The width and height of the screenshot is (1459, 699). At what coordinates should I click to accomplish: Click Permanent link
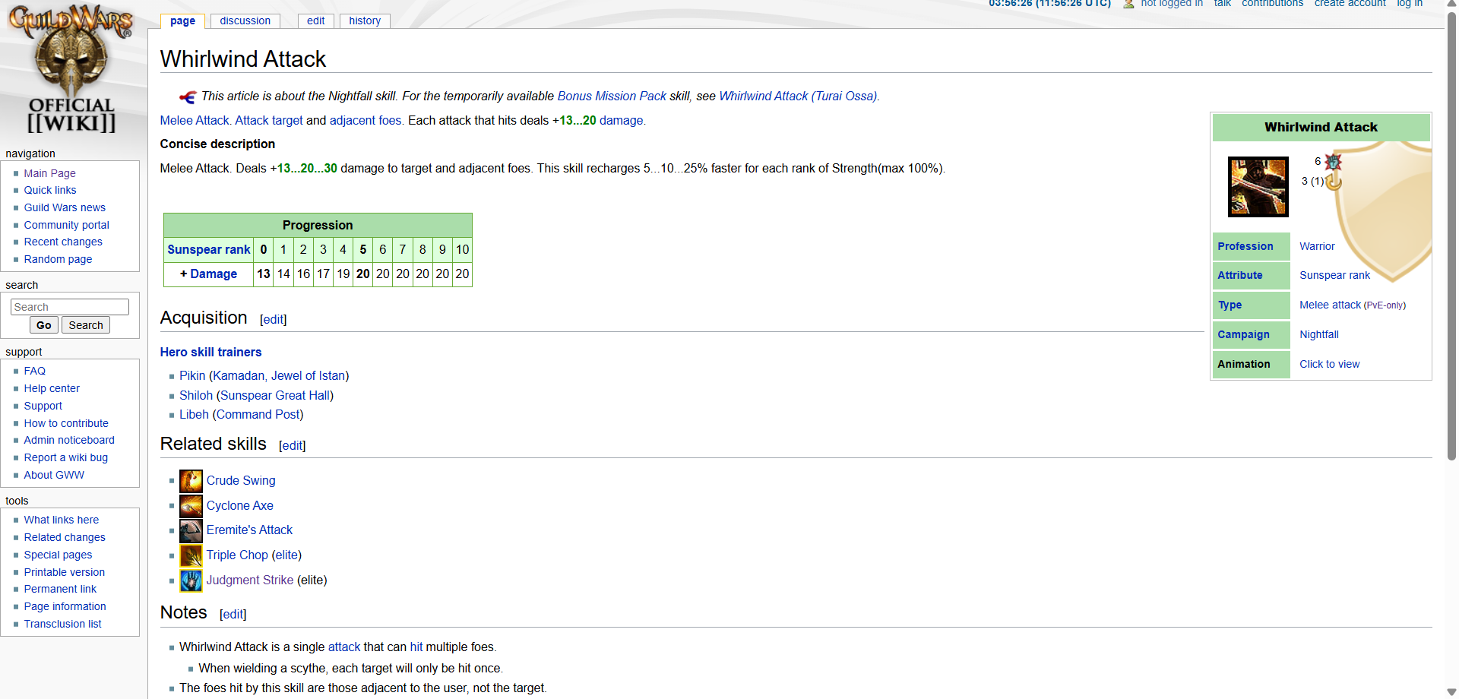60,589
